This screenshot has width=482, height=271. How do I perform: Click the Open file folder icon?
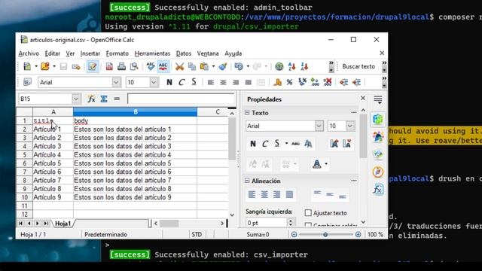[x=45, y=66]
